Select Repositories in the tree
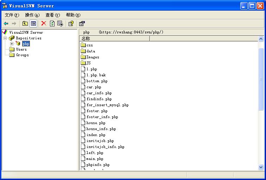 pos(28,38)
